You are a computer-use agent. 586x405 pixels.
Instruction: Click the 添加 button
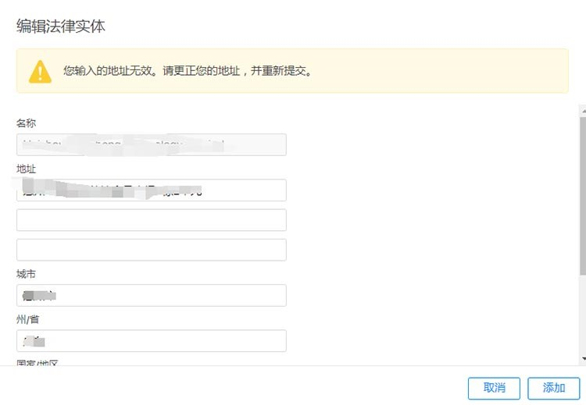pos(553,388)
